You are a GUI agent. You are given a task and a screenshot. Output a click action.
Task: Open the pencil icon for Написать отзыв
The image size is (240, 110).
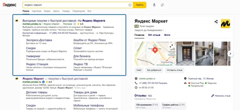213,96
